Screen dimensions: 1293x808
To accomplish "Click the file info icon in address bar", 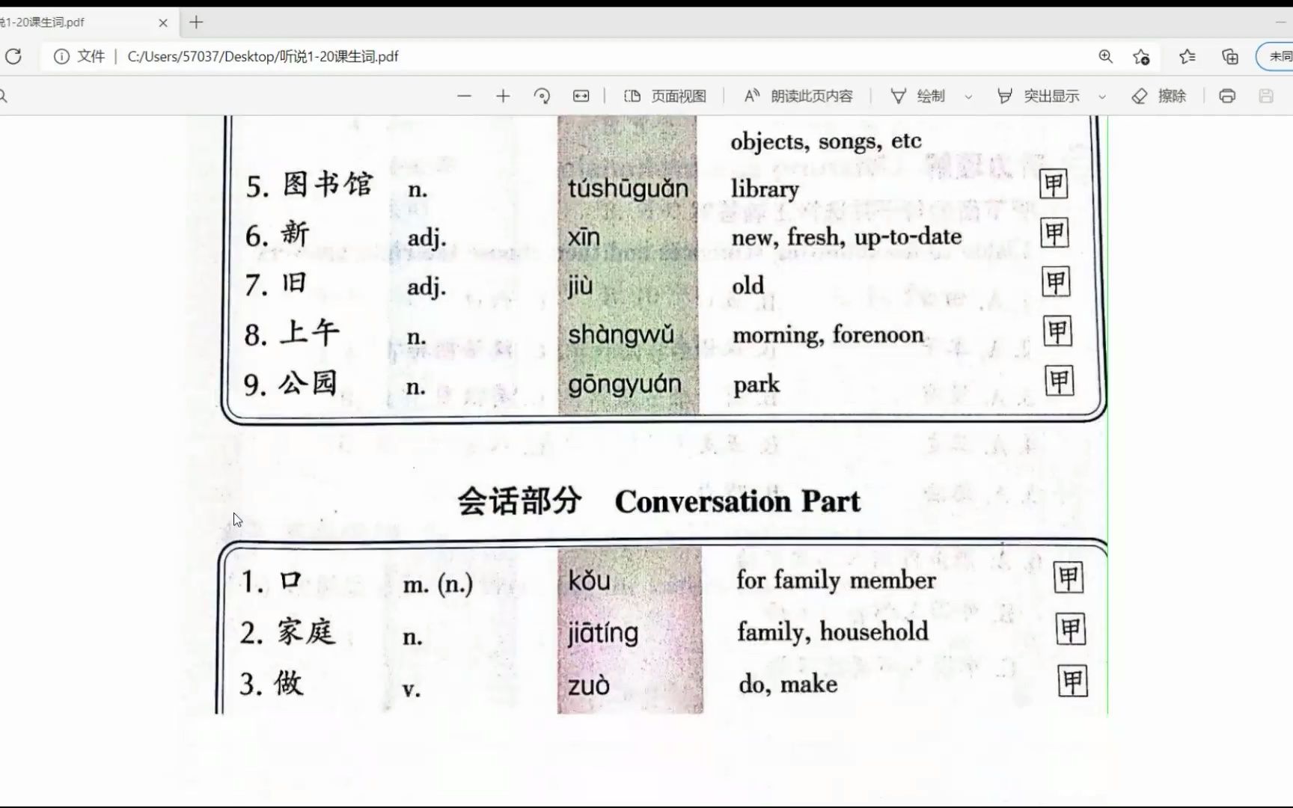I will [x=61, y=56].
